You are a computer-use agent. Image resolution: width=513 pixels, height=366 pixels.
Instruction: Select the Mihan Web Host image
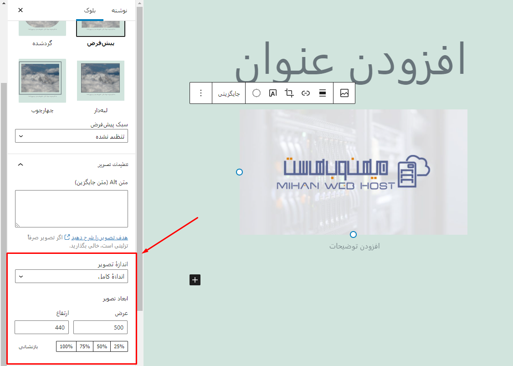(354, 172)
